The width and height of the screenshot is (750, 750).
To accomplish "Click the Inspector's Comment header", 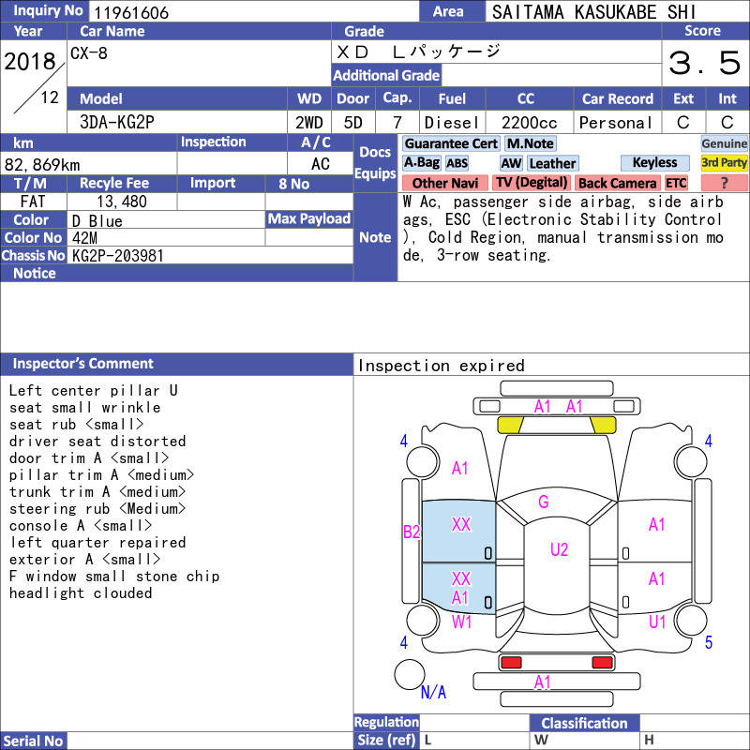I will coord(176,364).
